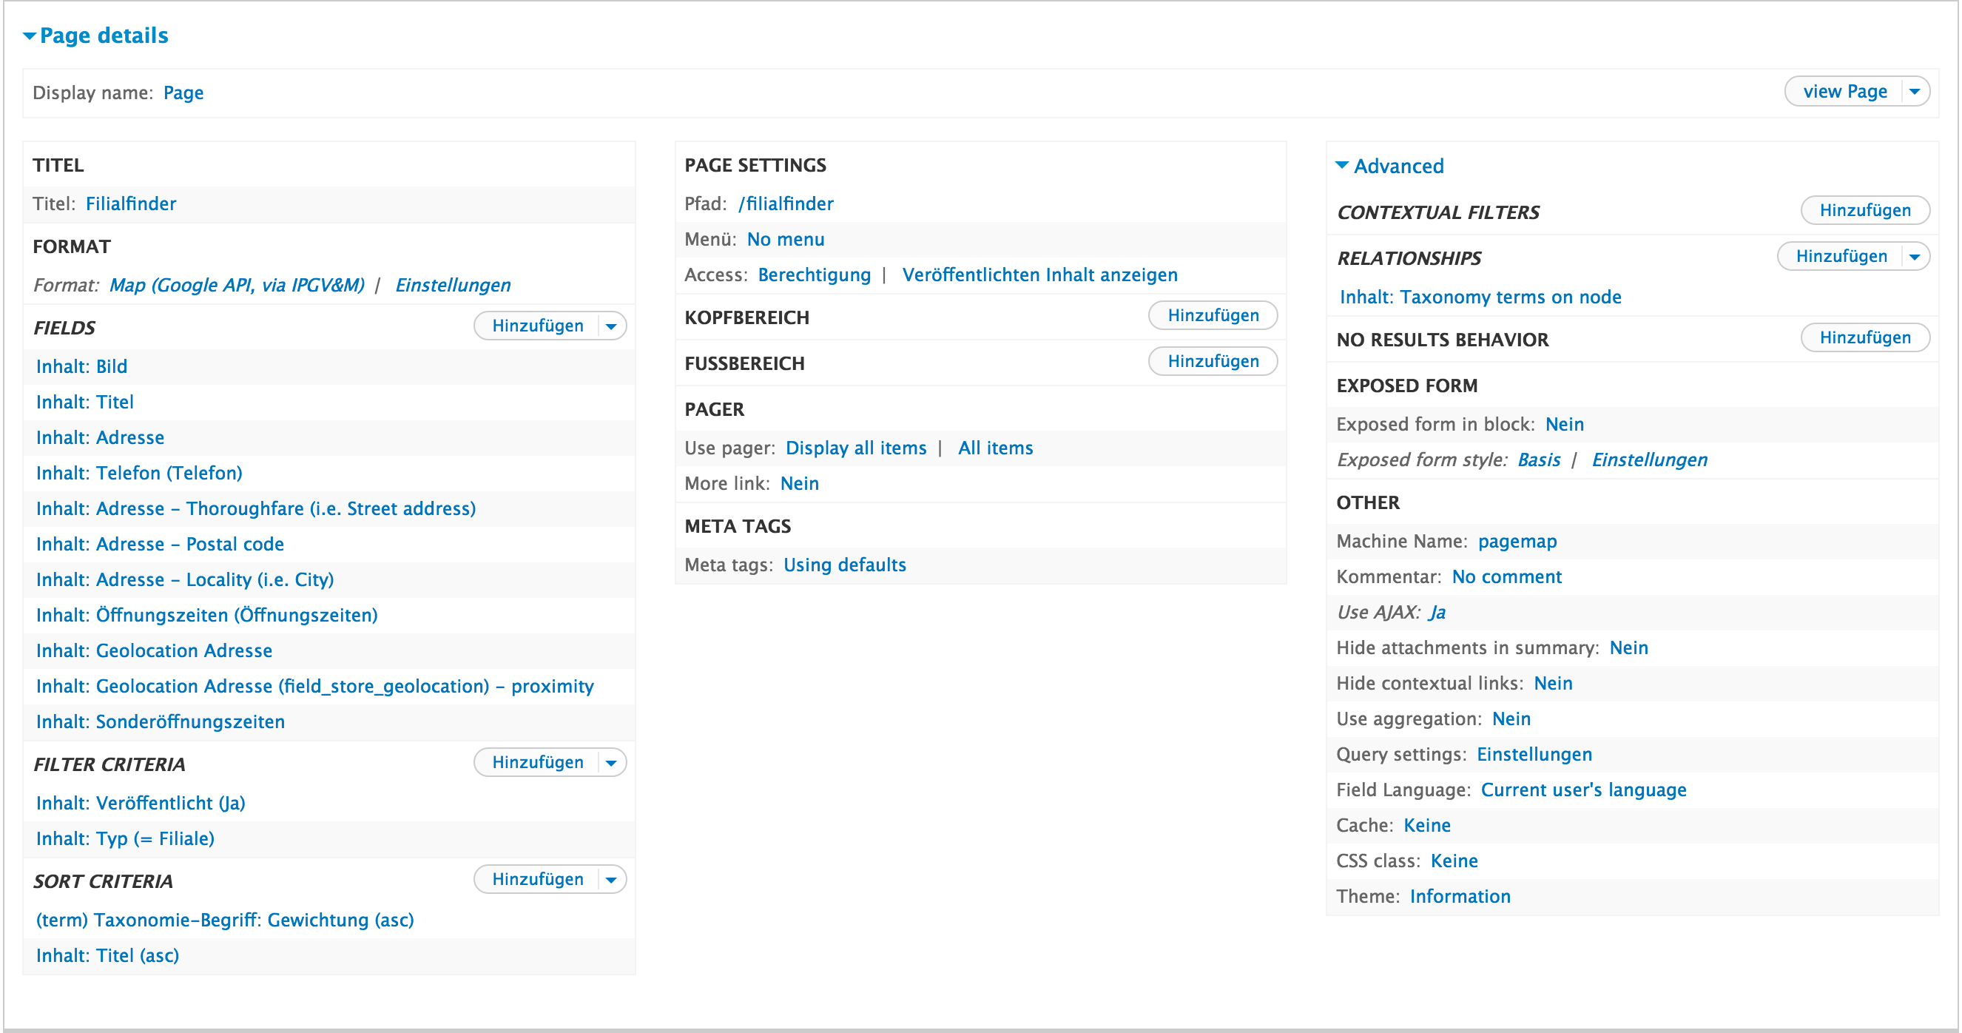Open dropdown arrow beside Filter Criteria Hinzufügen

611,763
